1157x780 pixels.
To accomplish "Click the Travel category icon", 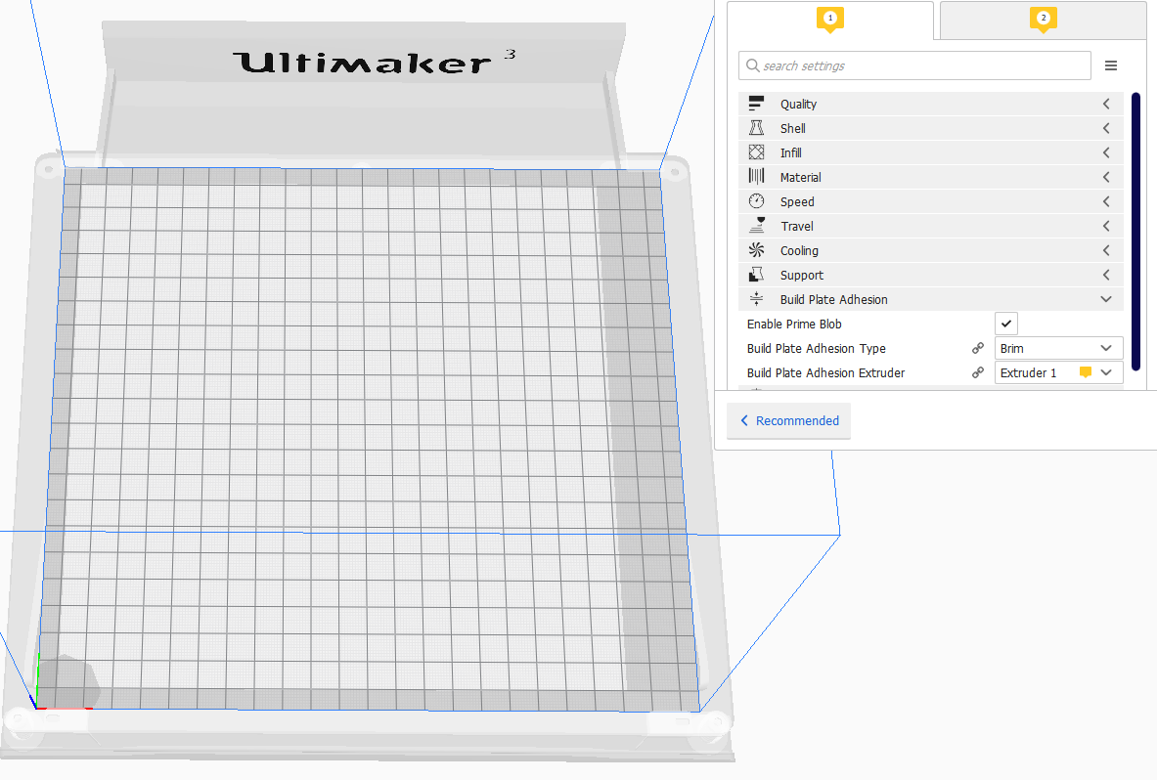I will 756,225.
